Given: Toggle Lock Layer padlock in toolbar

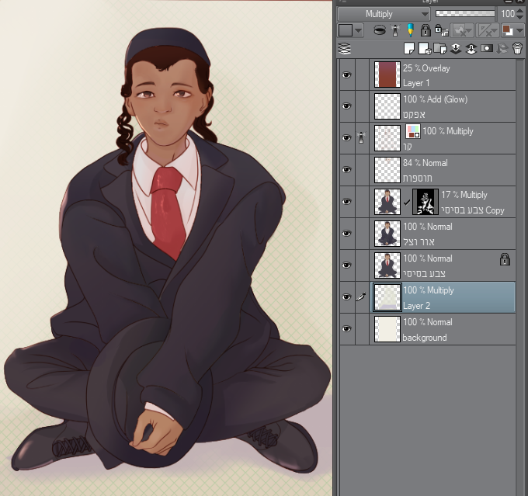Looking at the screenshot, I should click(426, 30).
